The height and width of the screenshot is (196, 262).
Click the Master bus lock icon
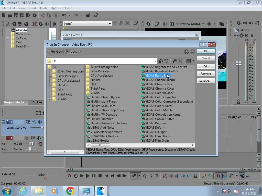(238, 102)
